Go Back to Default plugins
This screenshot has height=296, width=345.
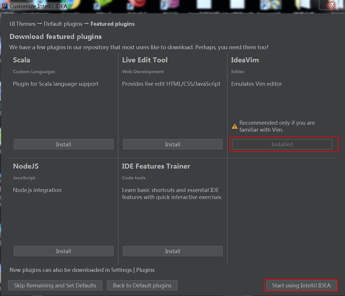pos(142,285)
